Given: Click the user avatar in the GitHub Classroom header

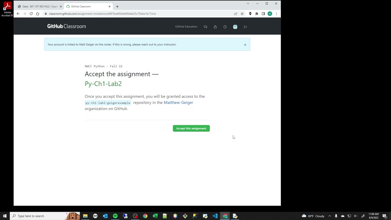Looking at the screenshot, I should click(x=235, y=27).
